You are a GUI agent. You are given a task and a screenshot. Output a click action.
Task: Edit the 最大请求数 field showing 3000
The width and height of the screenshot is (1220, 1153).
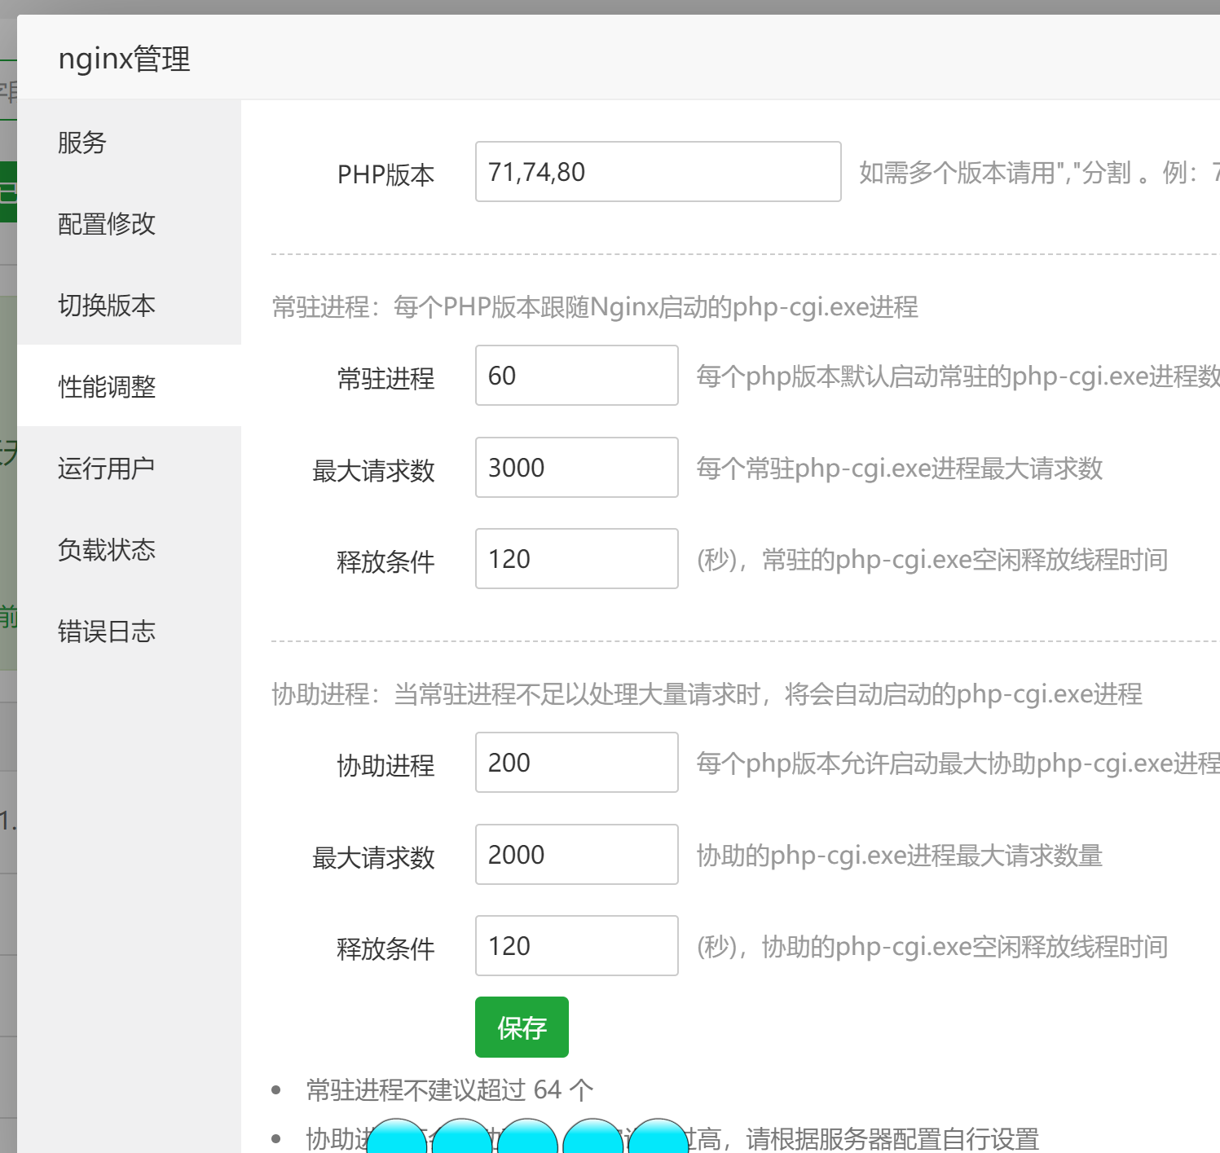[x=577, y=467]
